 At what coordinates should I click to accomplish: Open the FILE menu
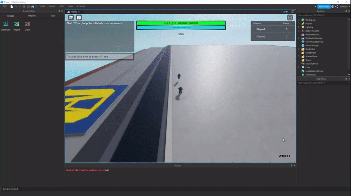point(5,6)
